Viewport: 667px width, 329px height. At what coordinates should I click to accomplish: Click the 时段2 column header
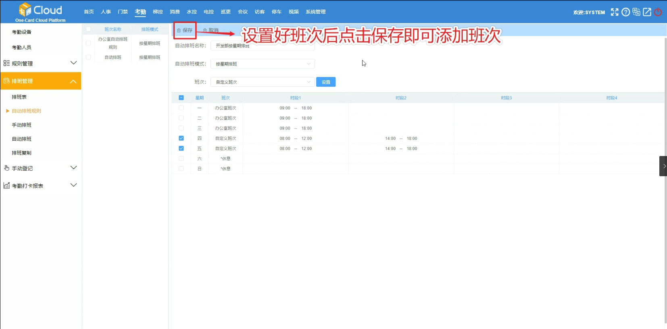pyautogui.click(x=401, y=98)
